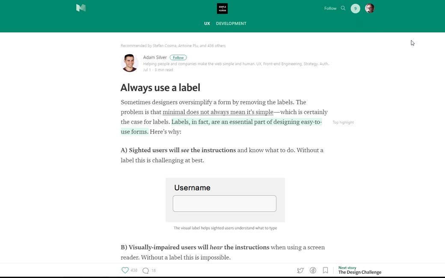Screen dimensions: 445x278
Task: Share the story on Facebook
Action: coord(313,270)
